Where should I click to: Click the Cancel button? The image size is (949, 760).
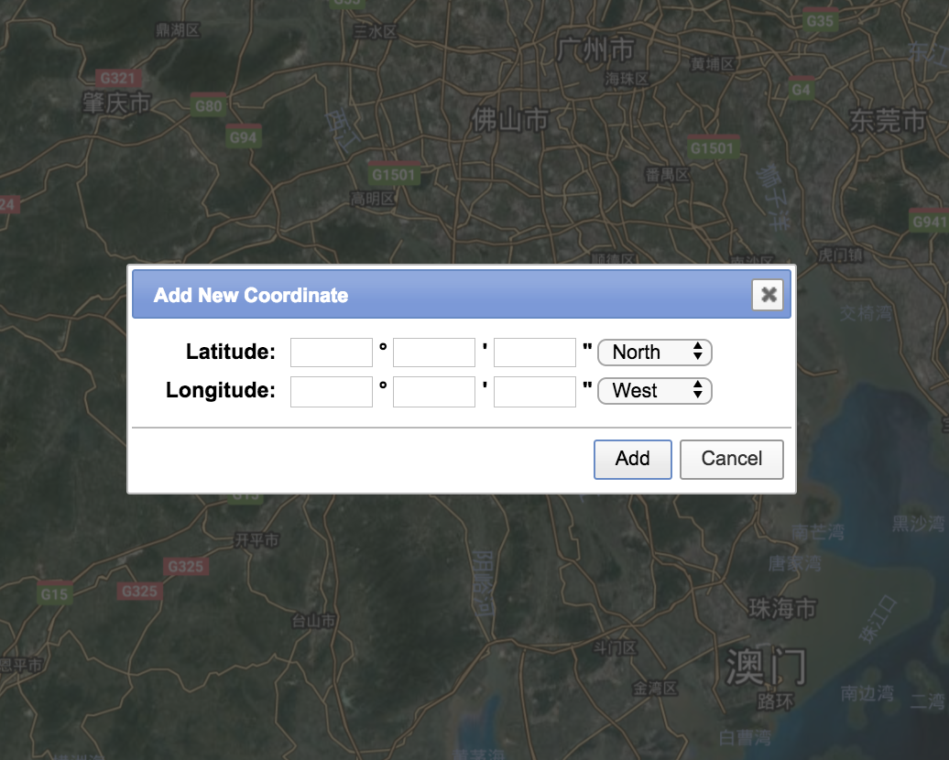[731, 459]
